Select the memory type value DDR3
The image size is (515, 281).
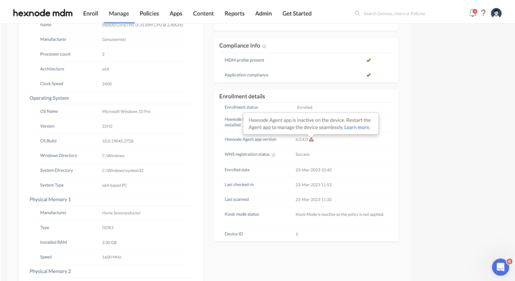[108, 228]
